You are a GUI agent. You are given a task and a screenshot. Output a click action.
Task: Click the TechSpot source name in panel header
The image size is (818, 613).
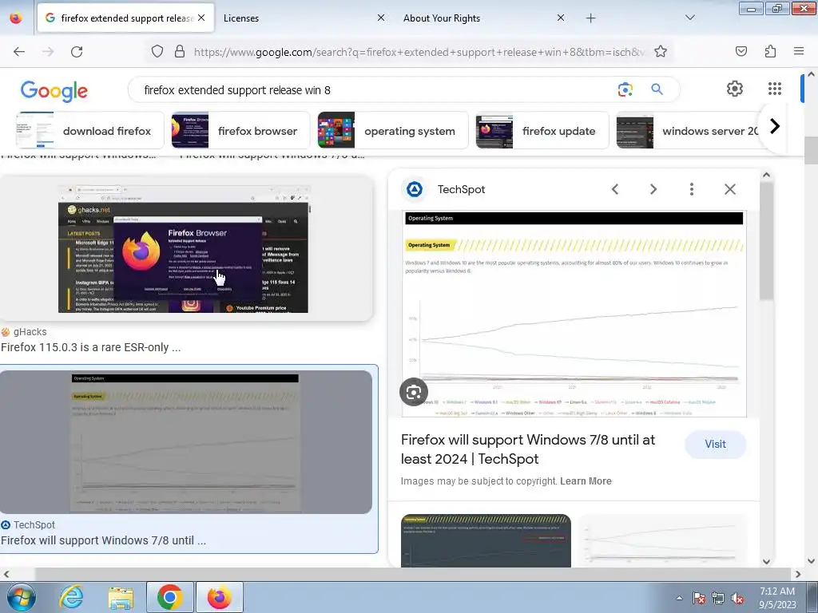point(461,189)
